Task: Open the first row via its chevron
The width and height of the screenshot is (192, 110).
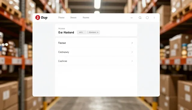Action: click(132, 43)
